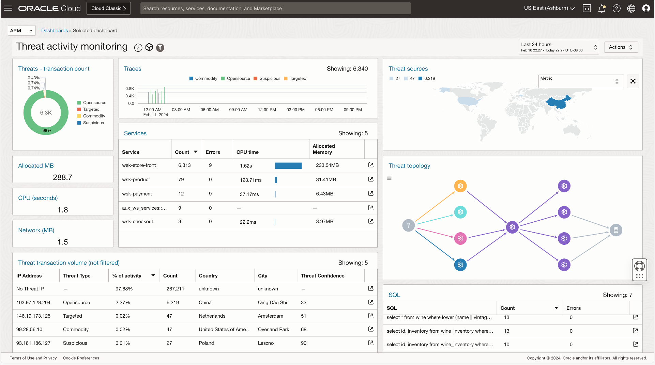Open drilldown for No Threat IP row

coord(371,289)
